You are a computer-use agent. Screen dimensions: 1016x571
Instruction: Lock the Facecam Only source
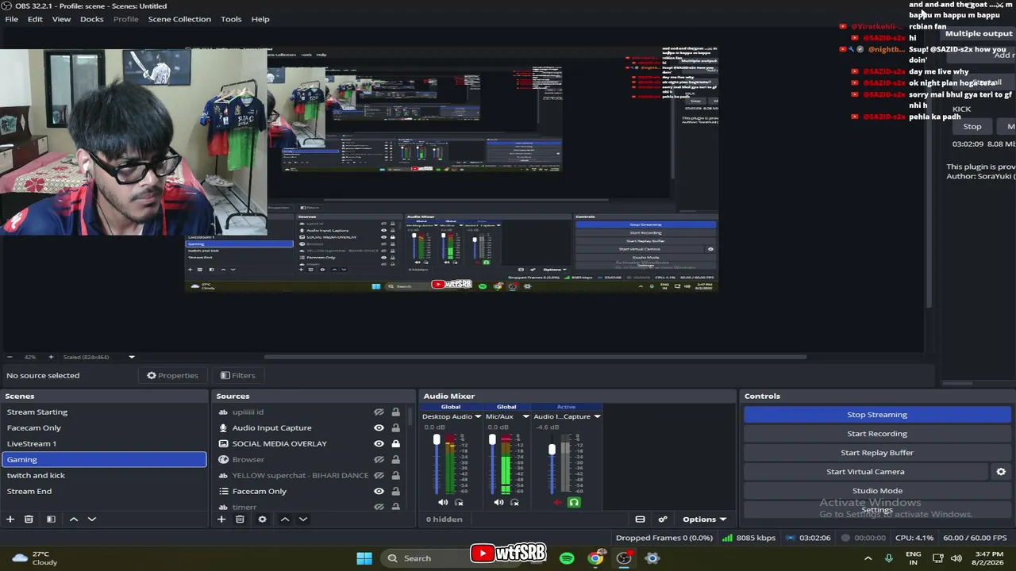point(395,492)
